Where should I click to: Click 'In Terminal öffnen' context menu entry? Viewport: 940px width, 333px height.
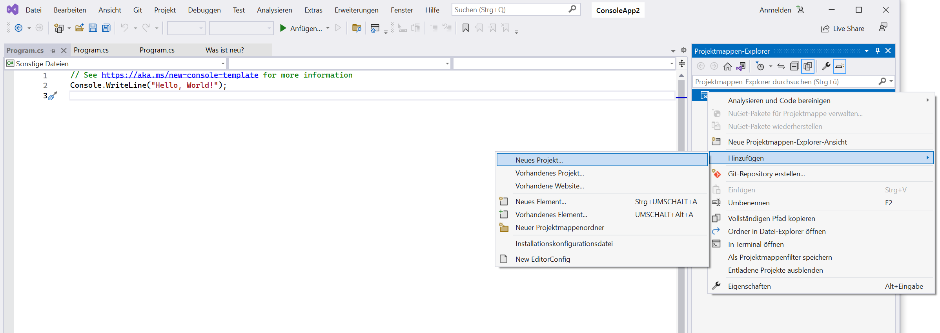point(822,244)
